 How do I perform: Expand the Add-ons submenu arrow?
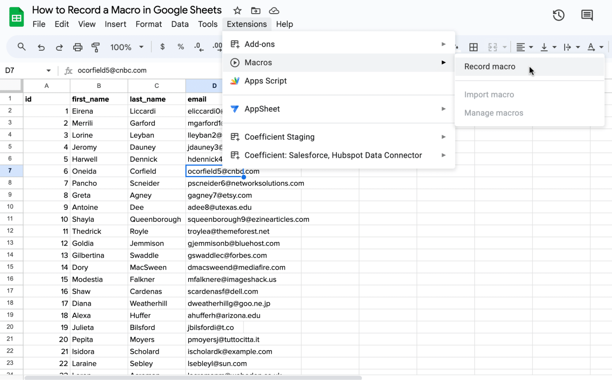443,44
